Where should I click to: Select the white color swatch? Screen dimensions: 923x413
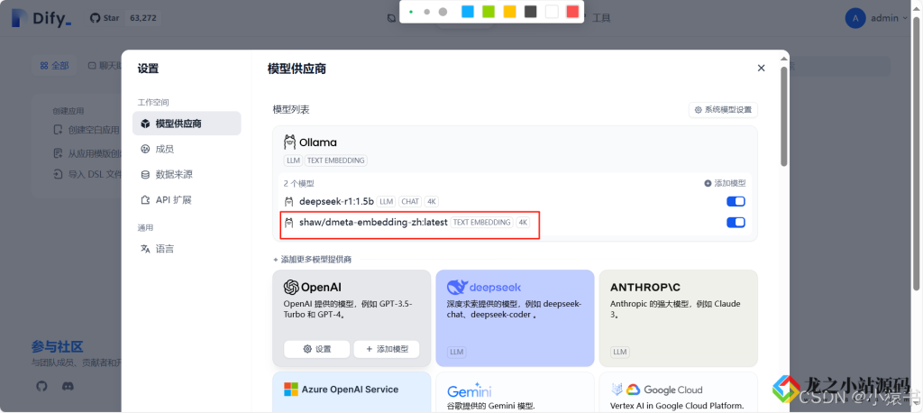coord(552,11)
